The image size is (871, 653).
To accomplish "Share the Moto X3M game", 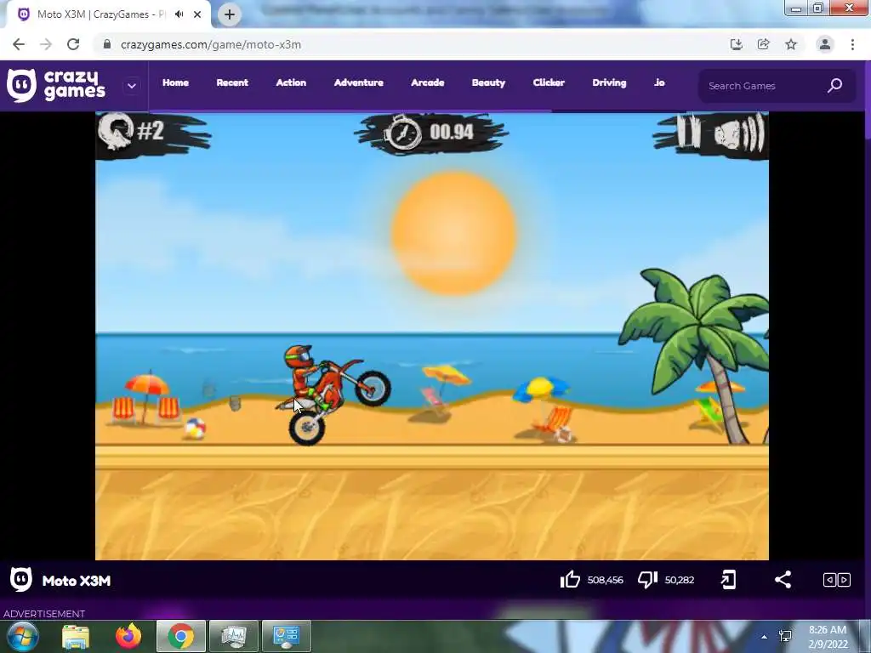I will [783, 580].
